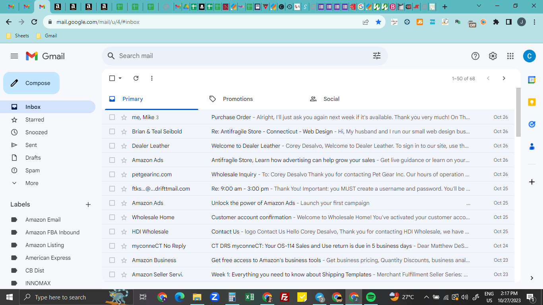The width and height of the screenshot is (543, 305).
Task: Show hidden system tray icons chevron
Action: (x=426, y=297)
